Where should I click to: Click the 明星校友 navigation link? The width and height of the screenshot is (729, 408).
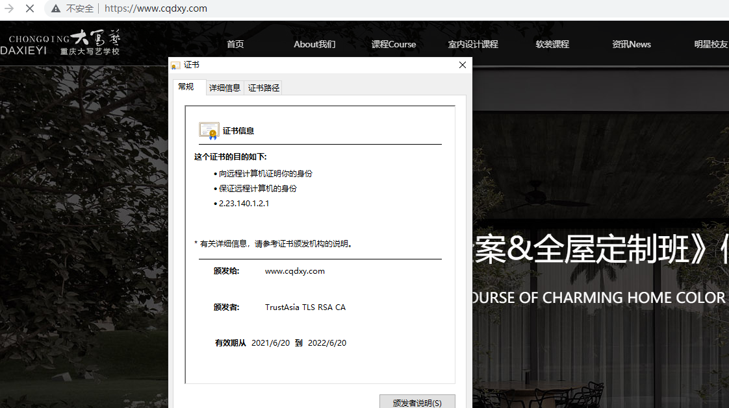pos(713,44)
